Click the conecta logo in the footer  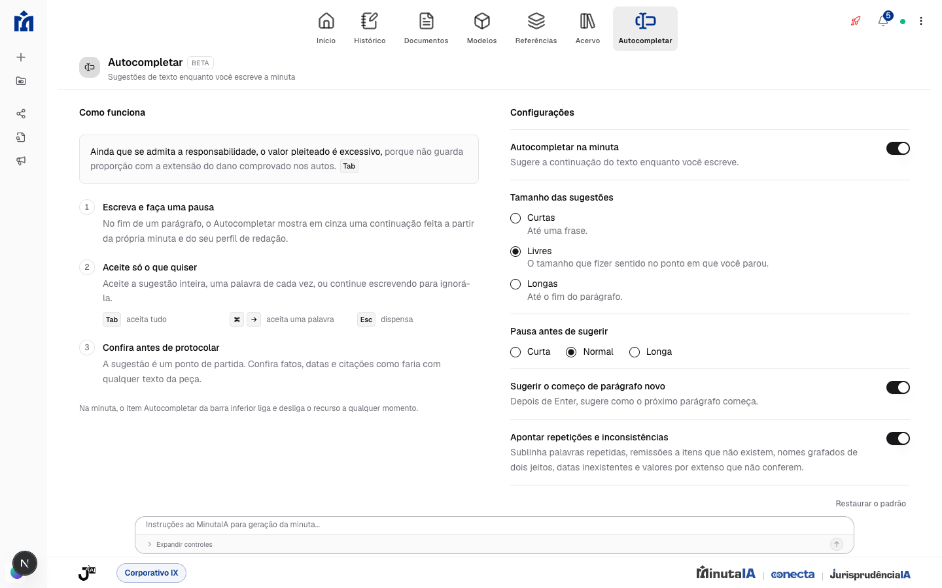[x=793, y=574]
